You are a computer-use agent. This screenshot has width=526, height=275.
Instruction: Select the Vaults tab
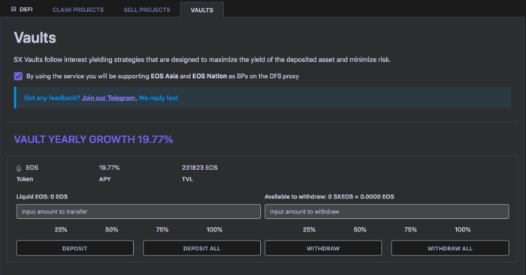[x=202, y=10]
